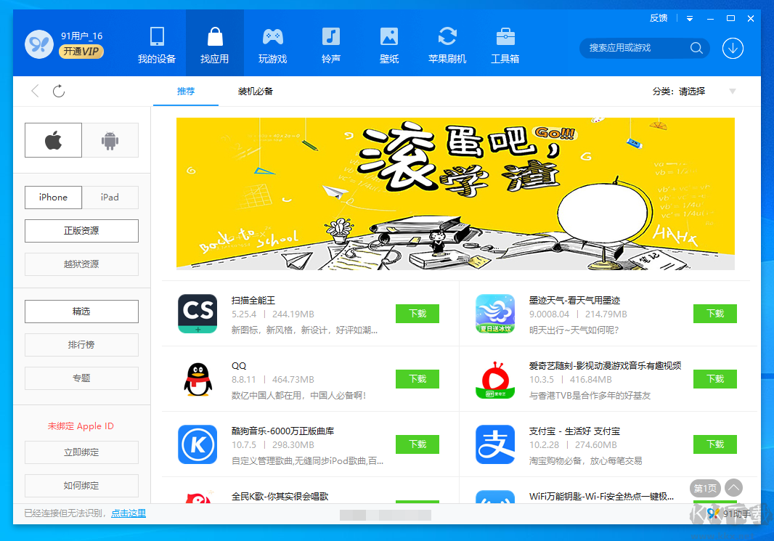Click 立即绑定 to bind Apple ID
The image size is (774, 541).
click(81, 452)
